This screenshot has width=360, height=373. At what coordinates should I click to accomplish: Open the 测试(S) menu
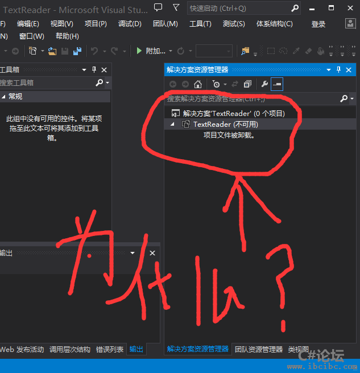pos(234,24)
